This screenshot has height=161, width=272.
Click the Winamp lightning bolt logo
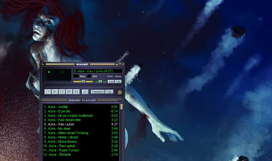click(x=120, y=92)
